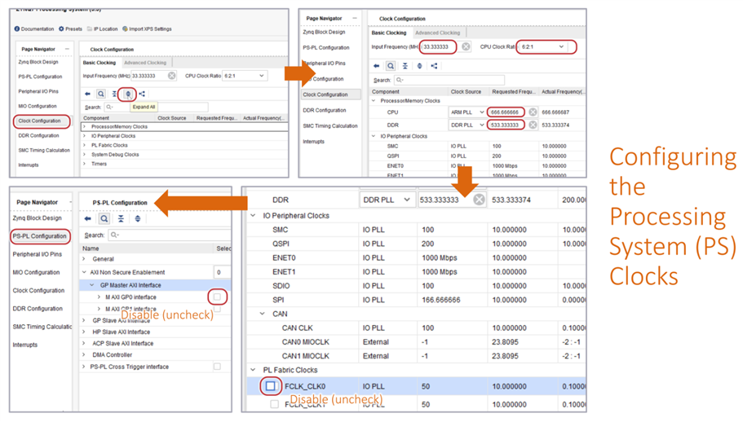Expand the Timers tree row
The height and width of the screenshot is (422, 743).
[x=86, y=164]
